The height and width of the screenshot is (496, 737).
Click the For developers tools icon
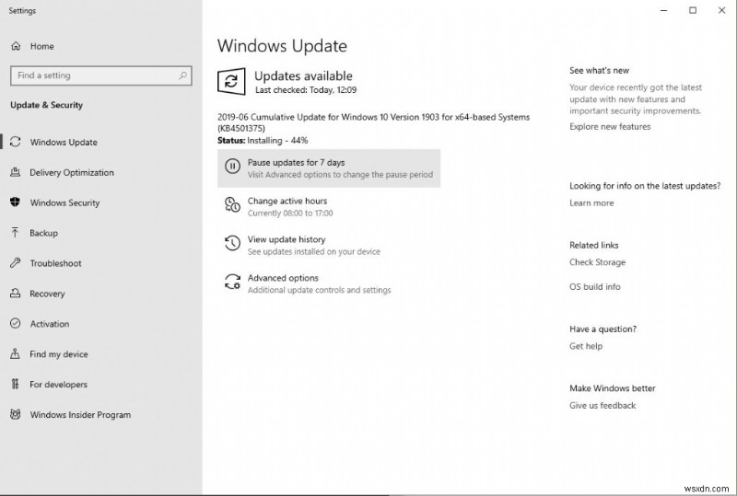16,385
